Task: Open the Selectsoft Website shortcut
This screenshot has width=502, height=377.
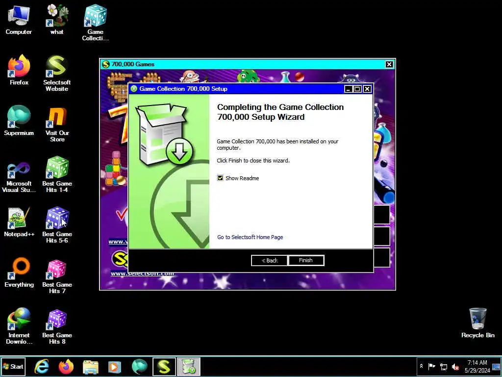Action: [57, 73]
